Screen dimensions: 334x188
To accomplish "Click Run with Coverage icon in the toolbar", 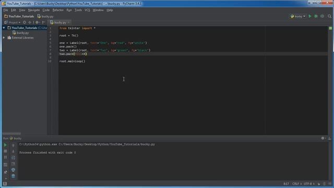I will [322, 16].
